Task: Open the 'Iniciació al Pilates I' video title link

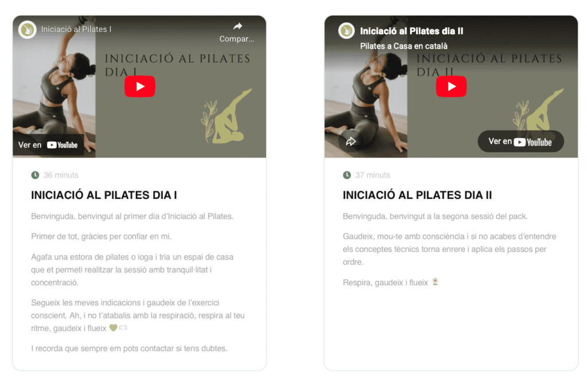Action: pos(76,29)
